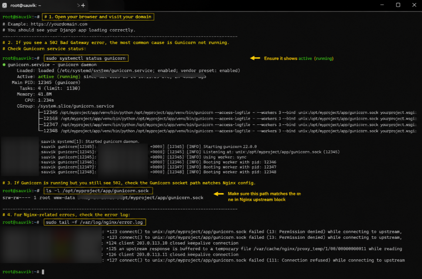
Task: Click '# Example: https://yourdomain.com' comment
Action: point(45,24)
